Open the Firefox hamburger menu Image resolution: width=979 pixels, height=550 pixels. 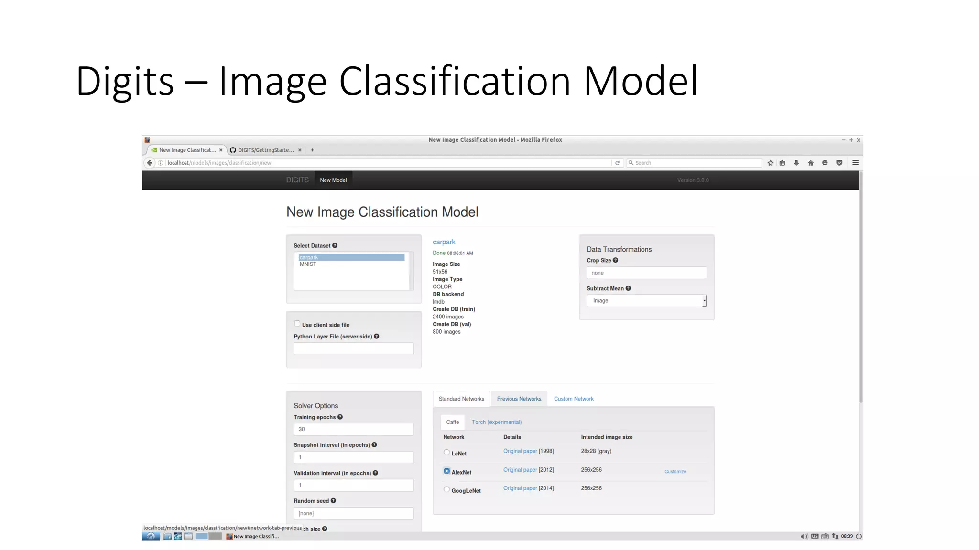[855, 163]
